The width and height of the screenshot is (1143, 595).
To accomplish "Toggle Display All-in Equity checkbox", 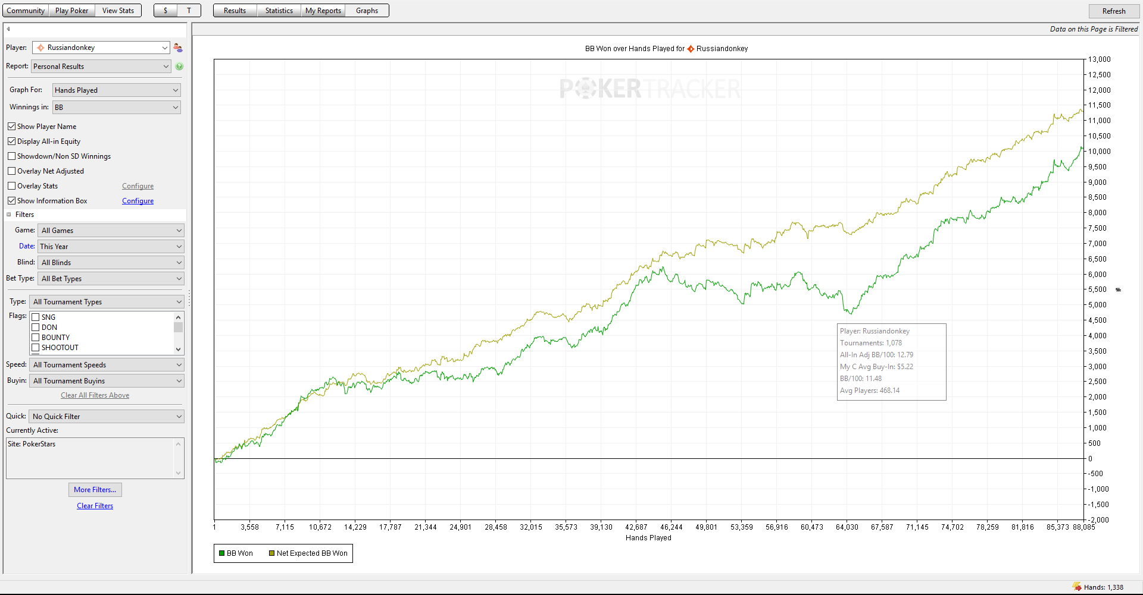I will pyautogui.click(x=11, y=141).
